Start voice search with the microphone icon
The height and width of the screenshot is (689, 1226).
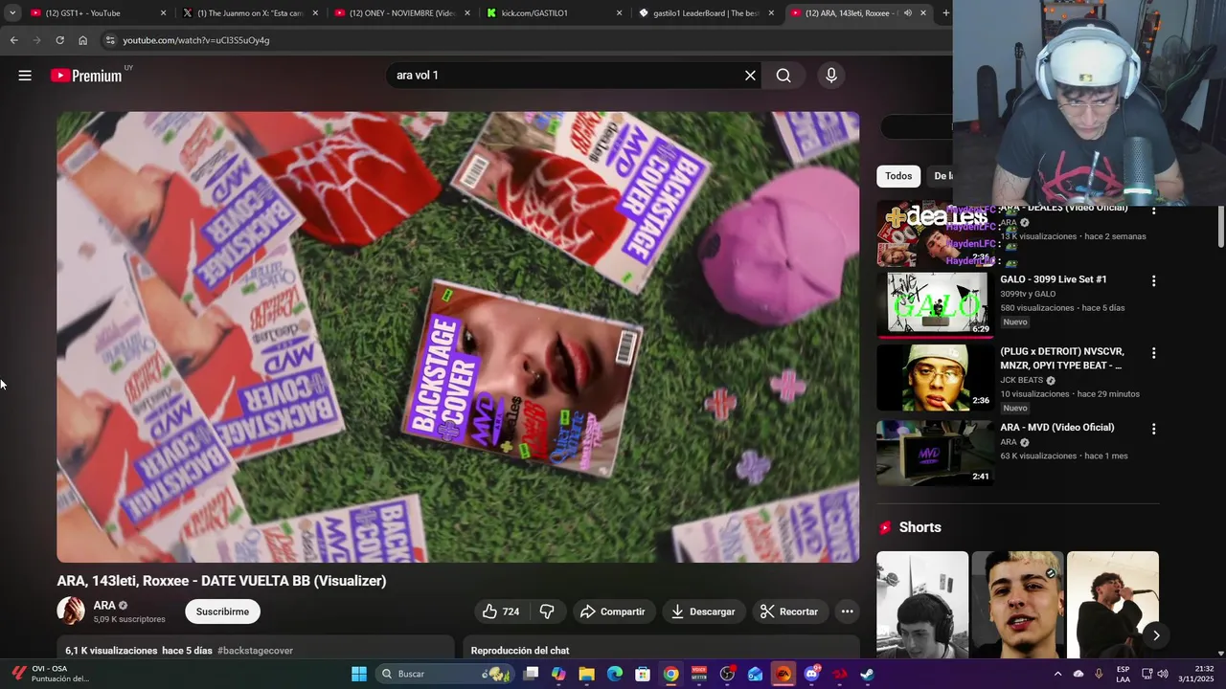(831, 76)
